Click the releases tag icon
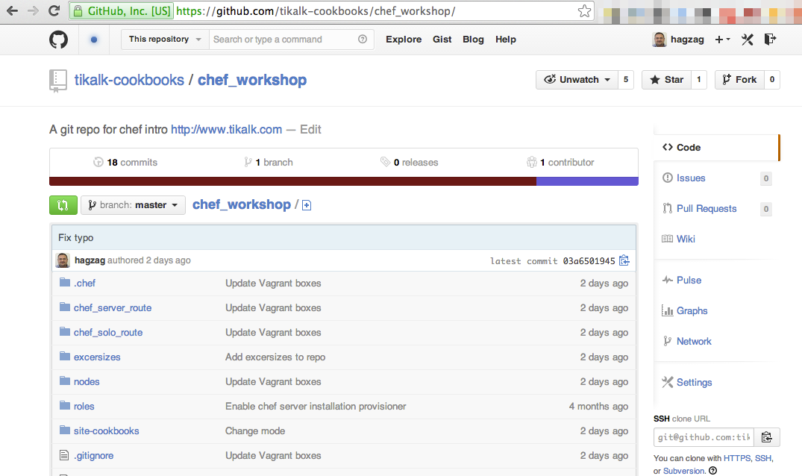This screenshot has height=476, width=802. point(385,162)
